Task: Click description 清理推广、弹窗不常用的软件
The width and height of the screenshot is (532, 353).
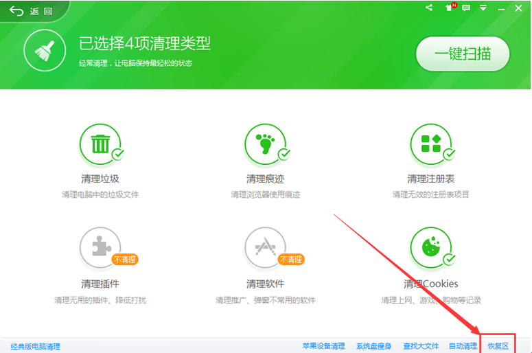Action: 266,300
